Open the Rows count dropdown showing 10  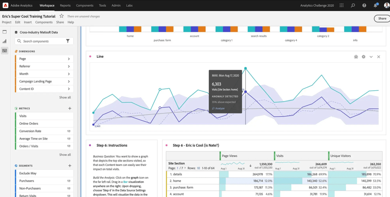199,169
